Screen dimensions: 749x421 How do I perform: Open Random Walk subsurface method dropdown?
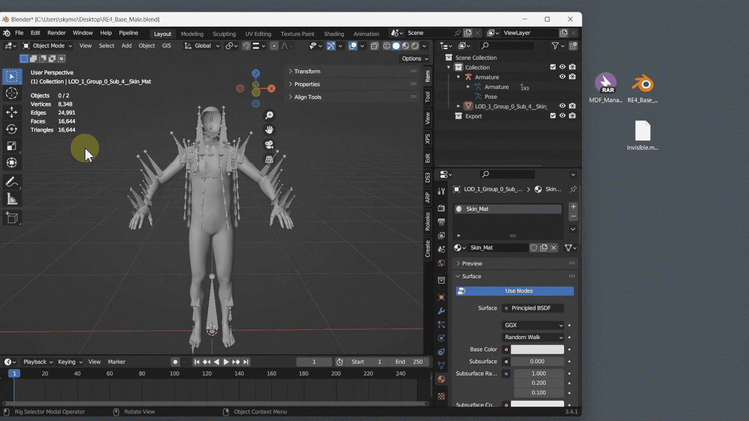point(533,337)
